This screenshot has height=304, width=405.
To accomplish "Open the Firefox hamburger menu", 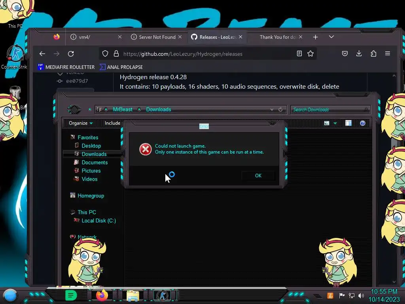I will tap(388, 53).
